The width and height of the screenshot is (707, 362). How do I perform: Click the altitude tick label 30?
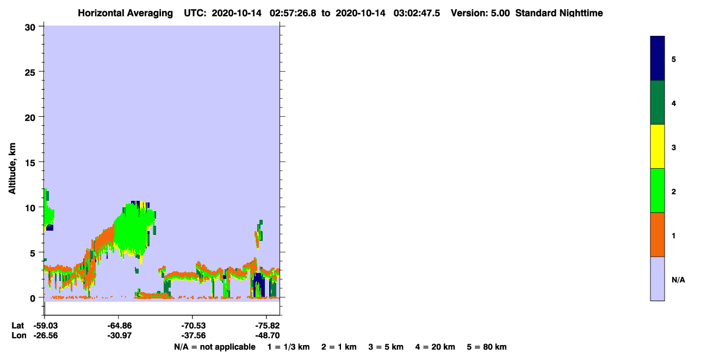(x=31, y=27)
